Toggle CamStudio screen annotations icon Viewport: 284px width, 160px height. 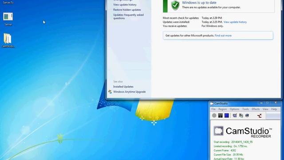[235, 116]
